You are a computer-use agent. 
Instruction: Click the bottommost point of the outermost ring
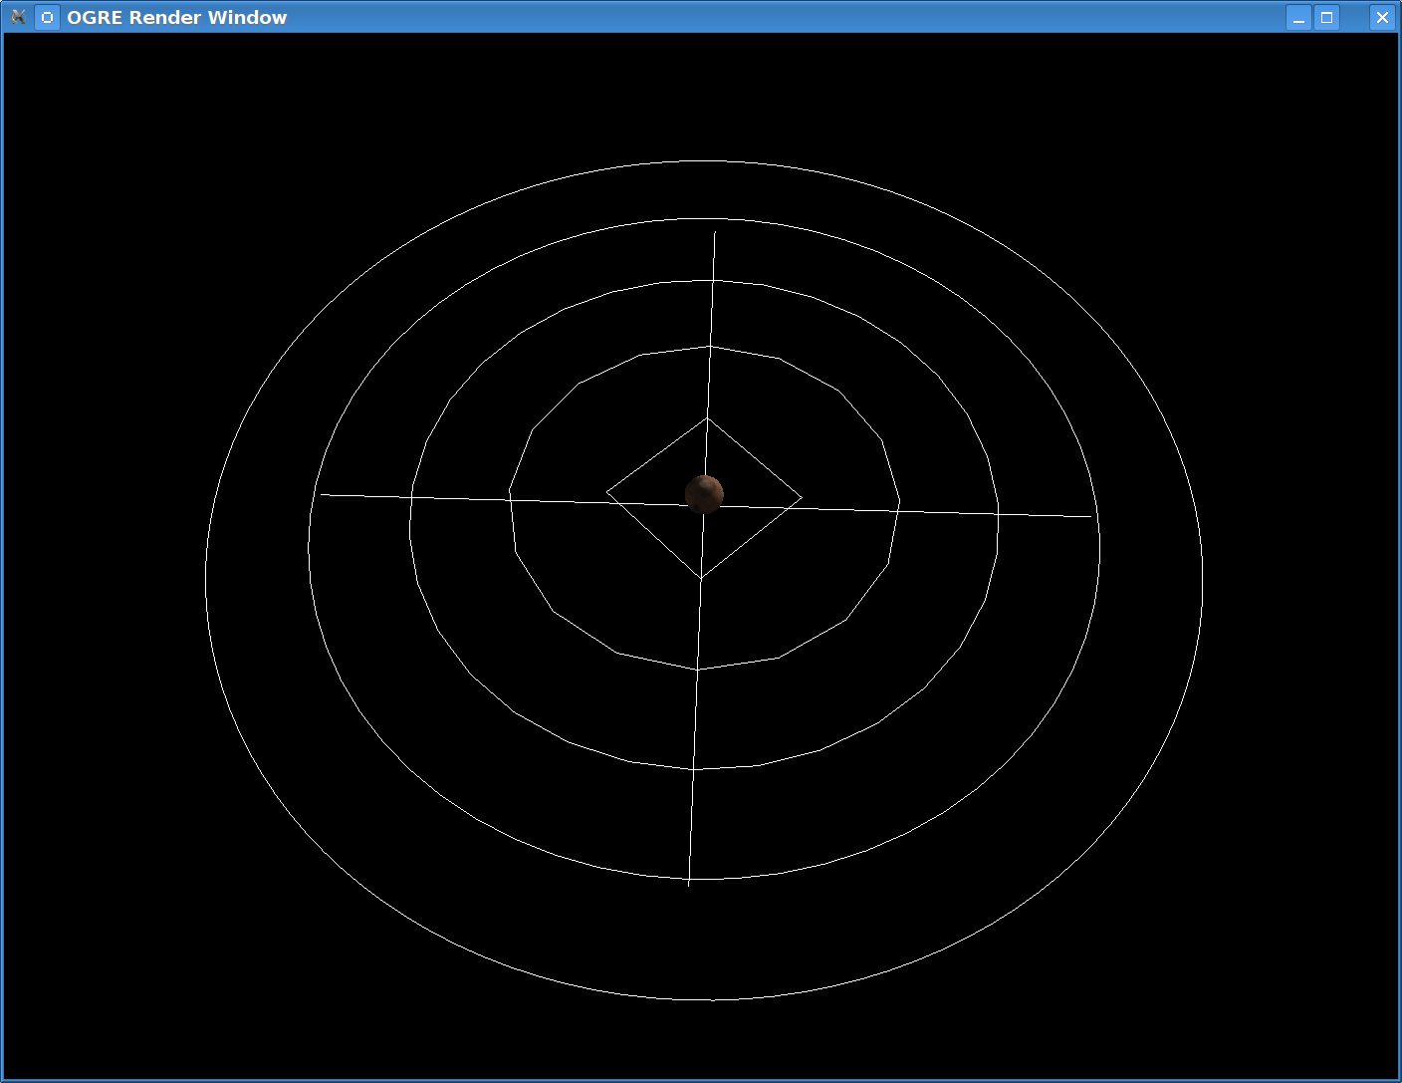click(704, 999)
